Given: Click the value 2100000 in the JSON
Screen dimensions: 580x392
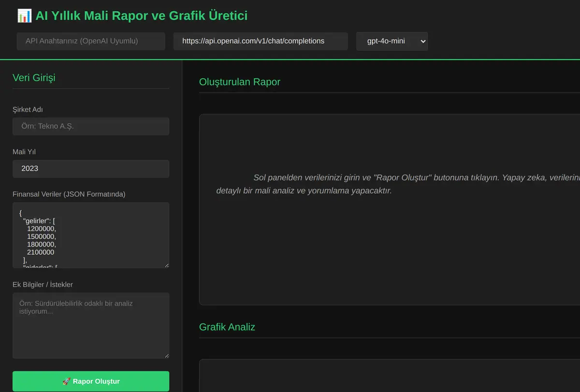Looking at the screenshot, I should (x=41, y=252).
